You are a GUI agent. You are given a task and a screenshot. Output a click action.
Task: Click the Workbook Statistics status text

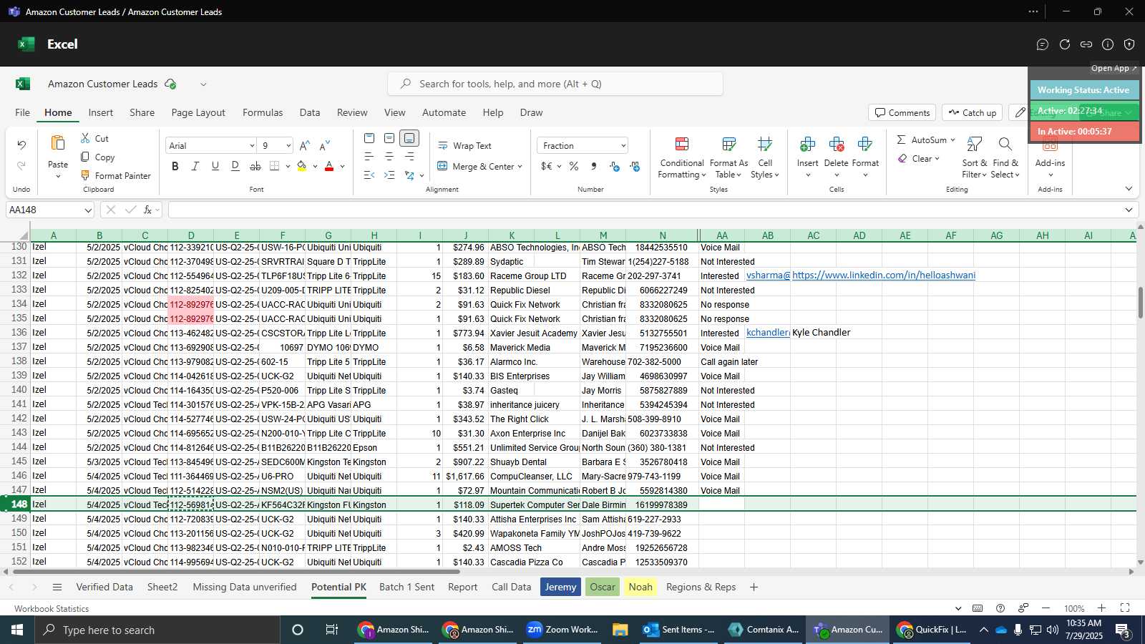click(52, 608)
